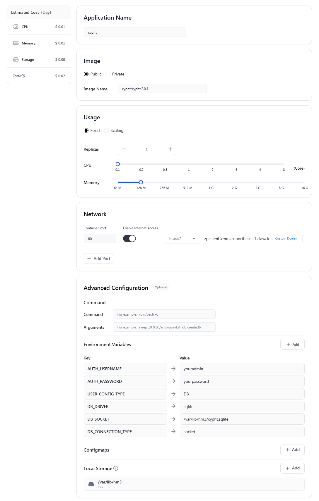This screenshot has width=319, height=501.
Task: Select the Scaling usage option
Action: click(107, 130)
